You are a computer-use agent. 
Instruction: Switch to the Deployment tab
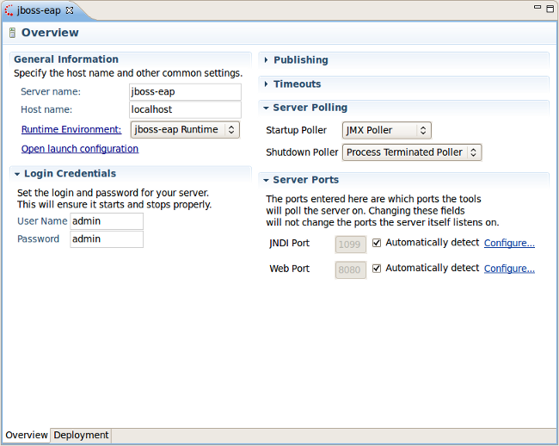pos(81,435)
